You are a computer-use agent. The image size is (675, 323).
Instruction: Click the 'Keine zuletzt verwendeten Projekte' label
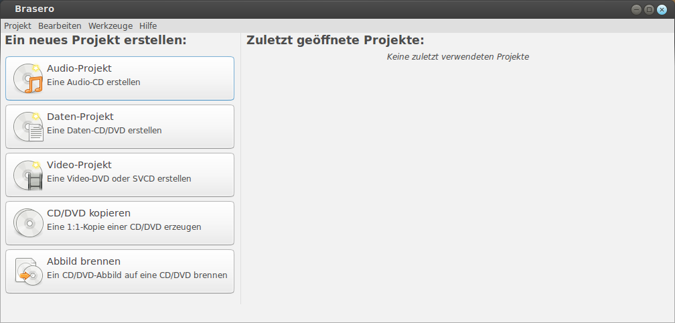point(457,57)
